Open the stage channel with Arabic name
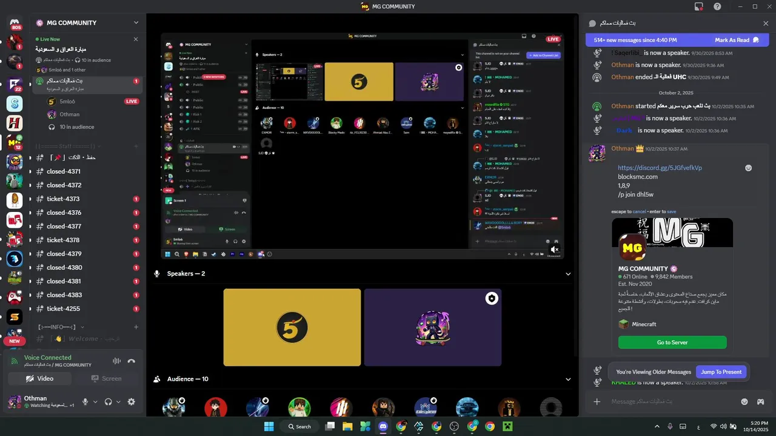This screenshot has height=436, width=776. 87,84
